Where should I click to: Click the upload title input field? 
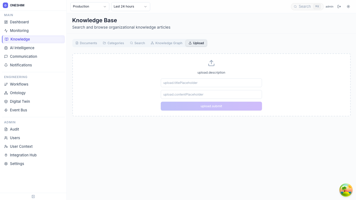coord(211,83)
